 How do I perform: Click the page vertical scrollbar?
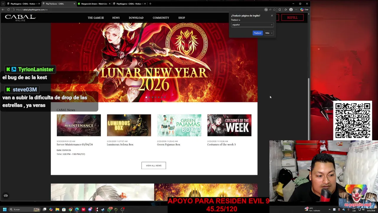point(309,109)
